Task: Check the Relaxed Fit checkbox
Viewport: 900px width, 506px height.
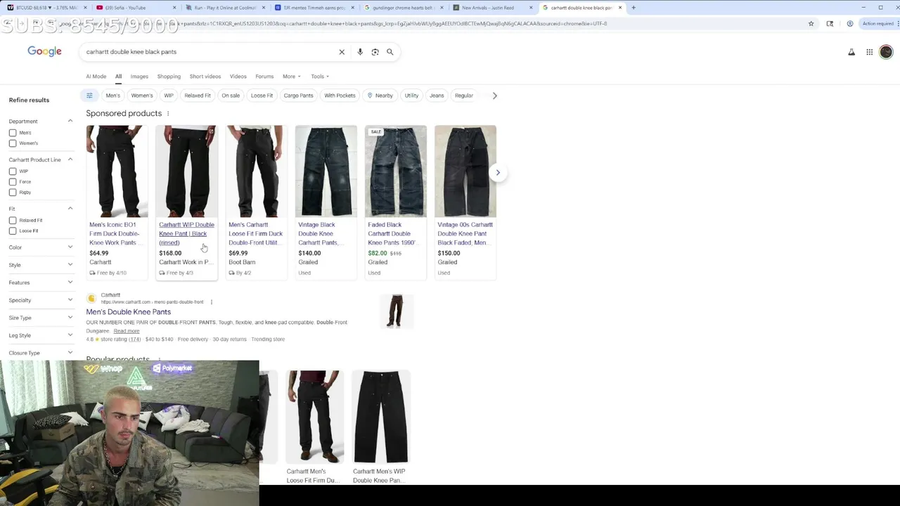Action: tap(13, 221)
